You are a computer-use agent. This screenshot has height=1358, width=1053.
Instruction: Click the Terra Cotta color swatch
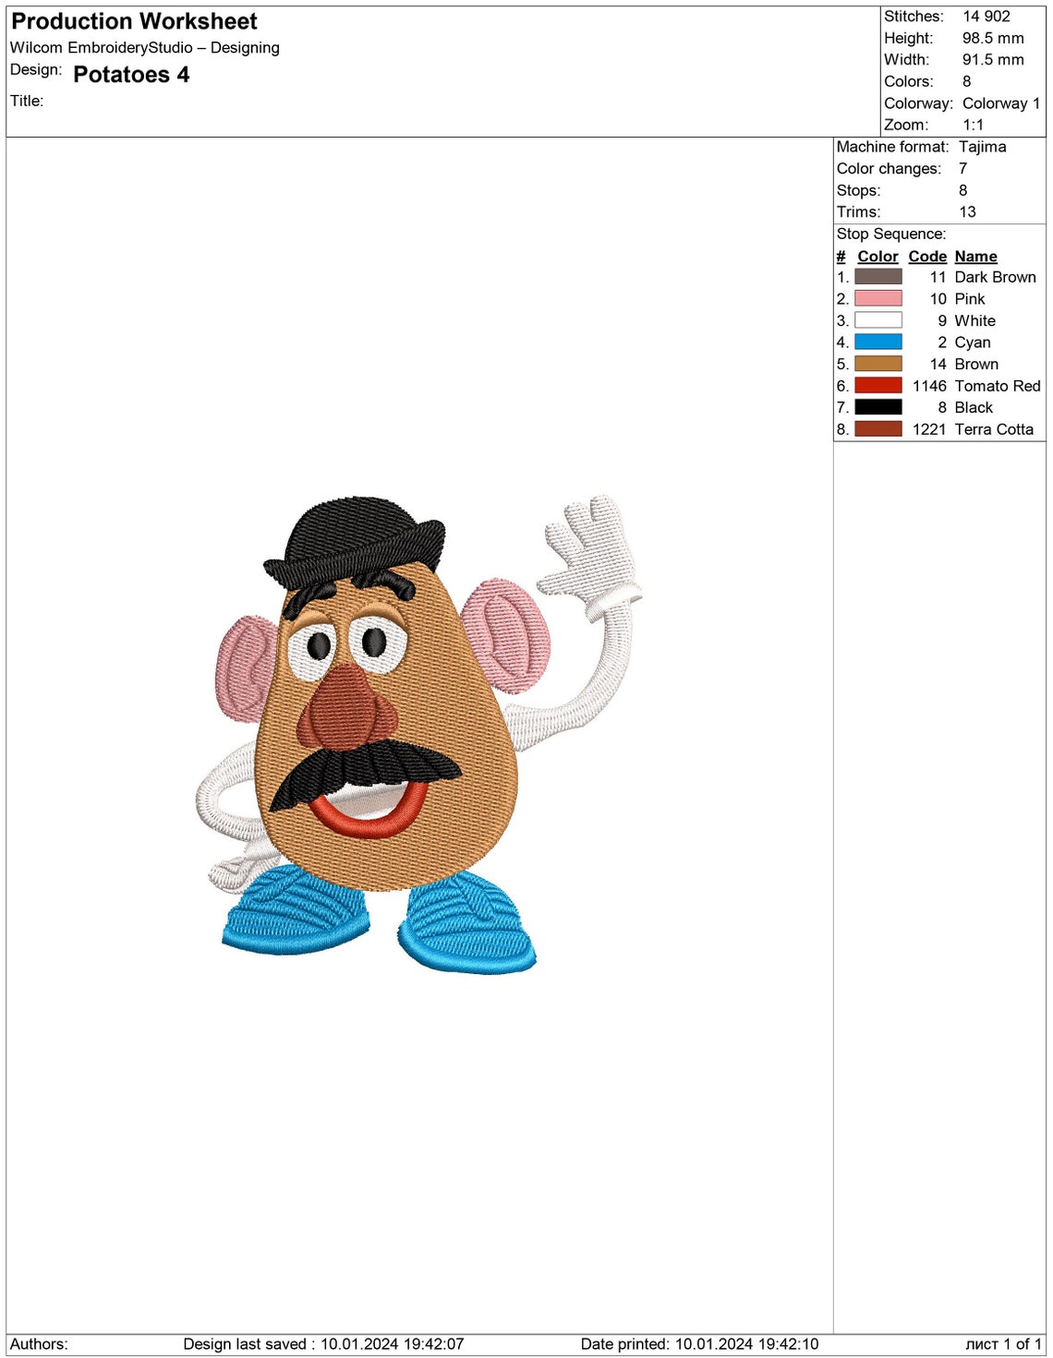click(x=877, y=428)
